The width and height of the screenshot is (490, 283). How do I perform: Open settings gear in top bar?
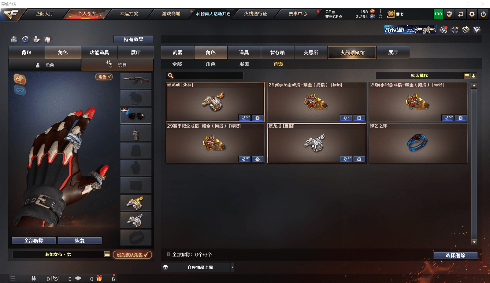tap(472, 14)
